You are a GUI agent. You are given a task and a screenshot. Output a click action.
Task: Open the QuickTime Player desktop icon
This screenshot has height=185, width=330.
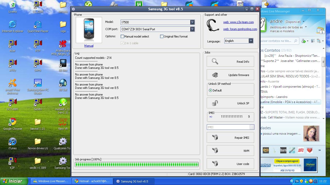[x=38, y=26]
